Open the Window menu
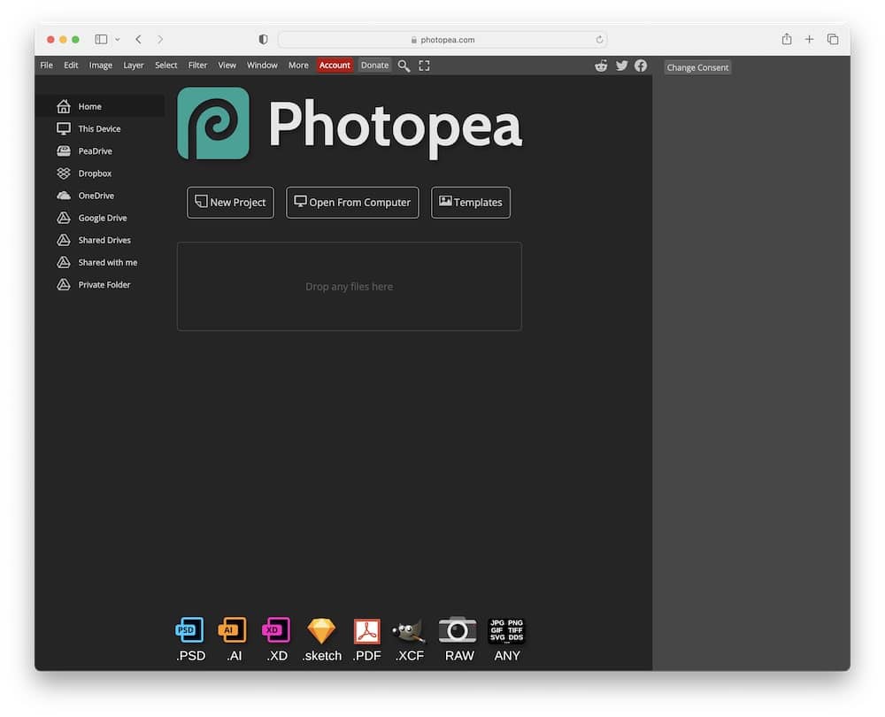This screenshot has width=885, height=717. 262,66
